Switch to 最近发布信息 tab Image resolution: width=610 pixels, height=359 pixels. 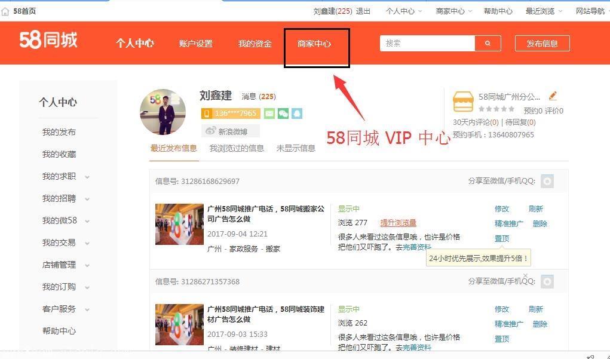tap(173, 148)
